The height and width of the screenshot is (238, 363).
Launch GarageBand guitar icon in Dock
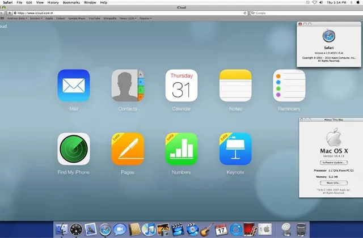[206, 229]
